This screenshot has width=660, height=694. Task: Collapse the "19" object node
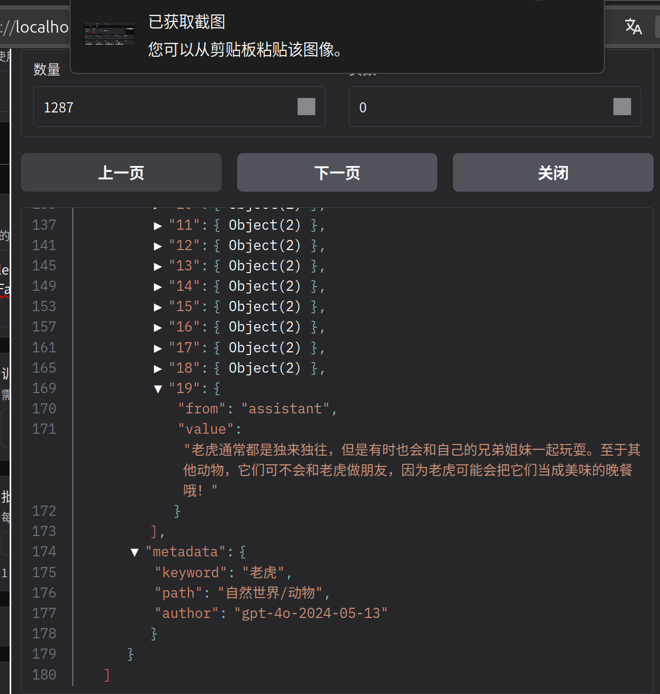tap(158, 389)
